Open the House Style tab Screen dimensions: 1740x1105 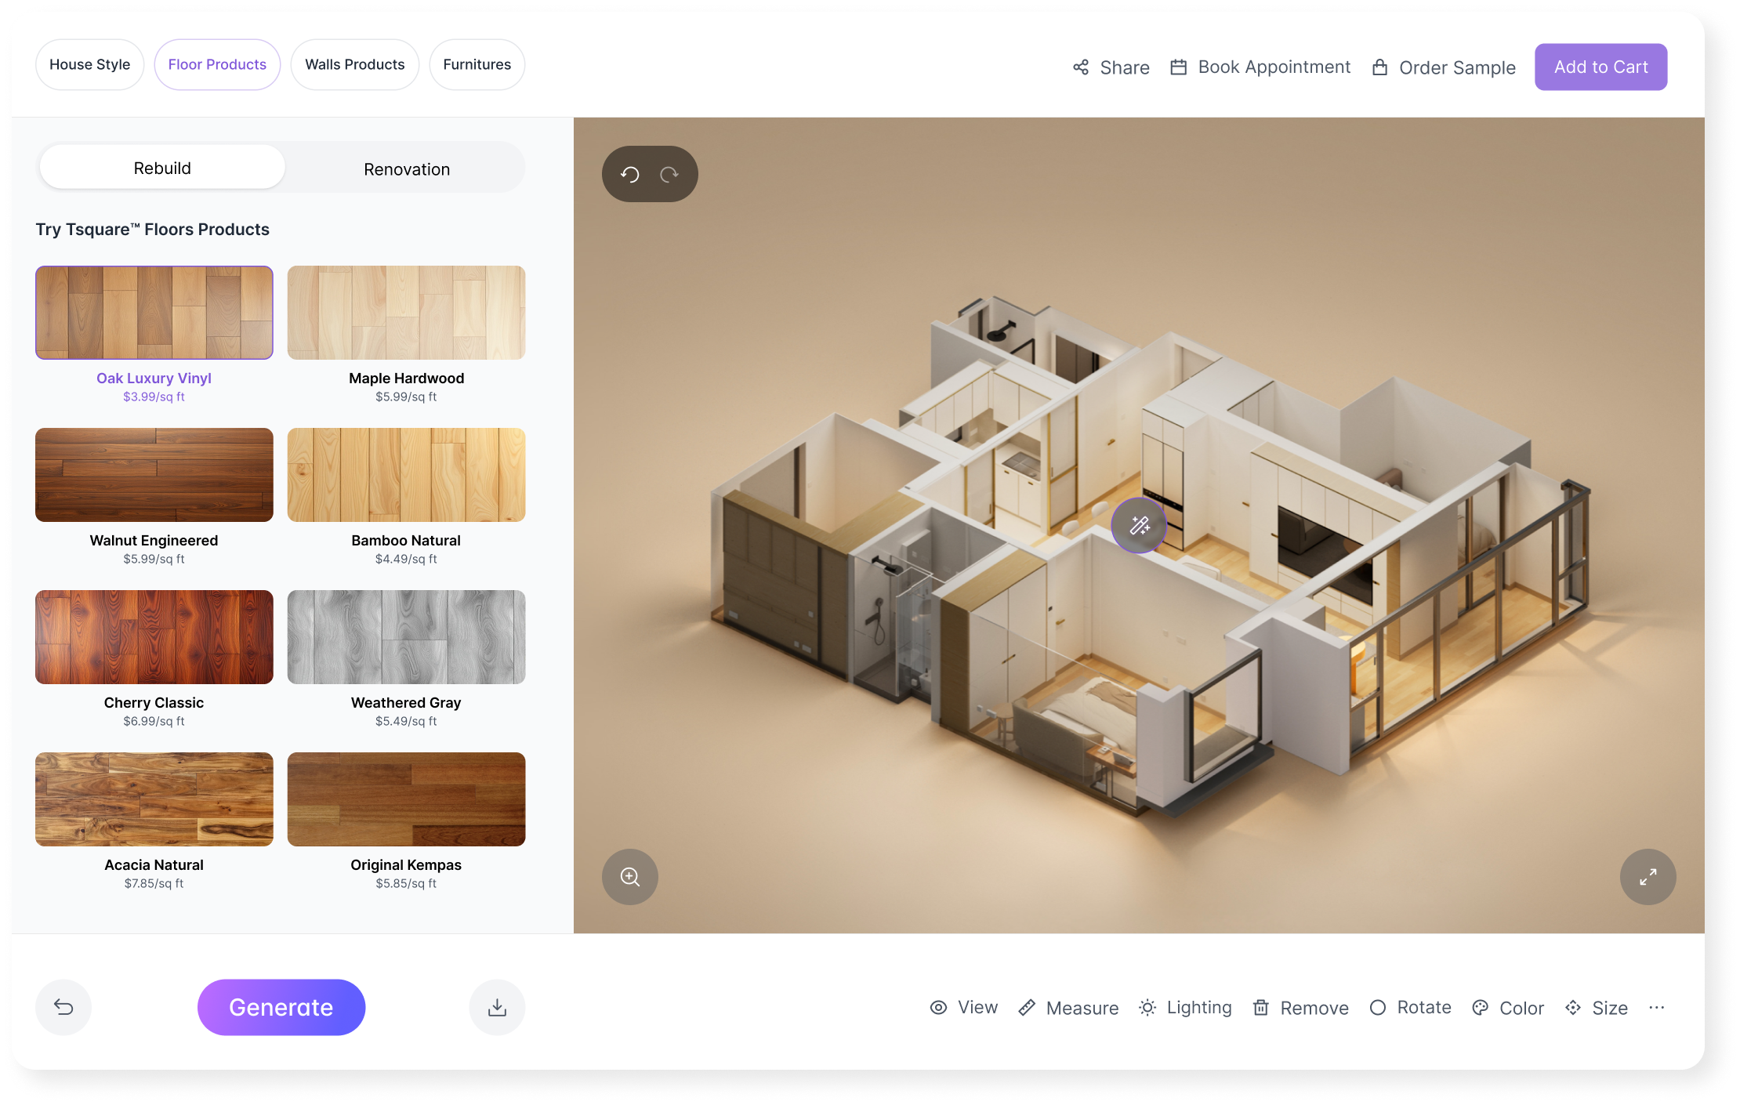tap(90, 64)
